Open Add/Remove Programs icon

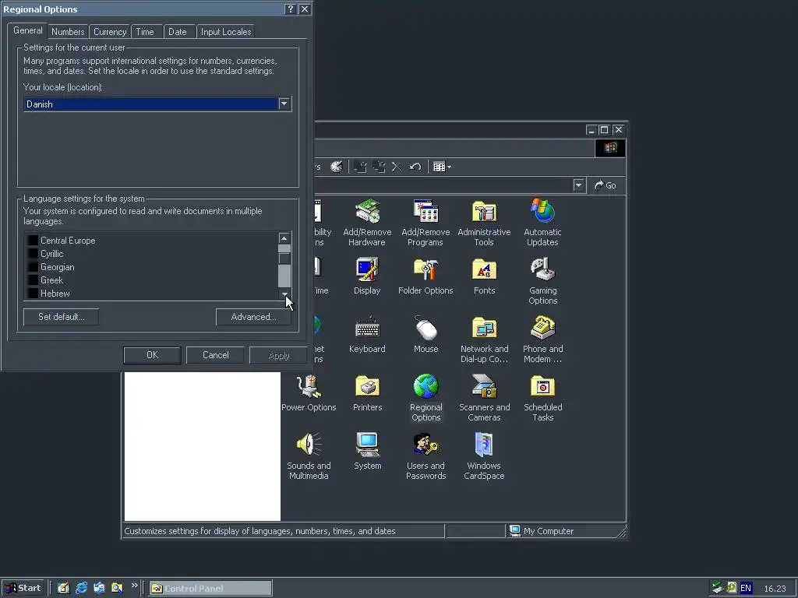[x=425, y=223]
